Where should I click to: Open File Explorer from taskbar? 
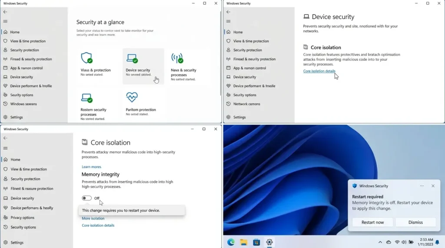coord(243,242)
